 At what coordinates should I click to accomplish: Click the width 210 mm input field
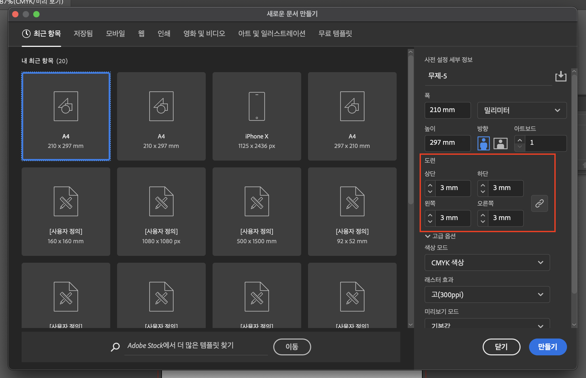[x=447, y=110]
